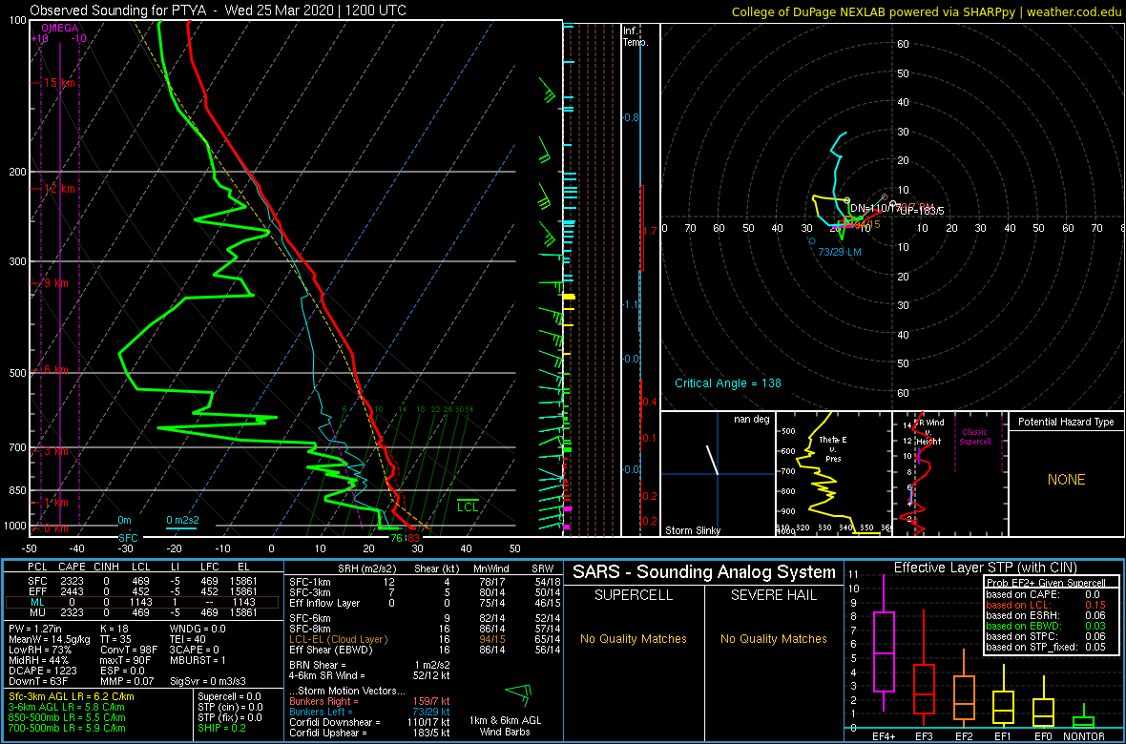
Task: Click the 73/29 LM storm motion label
Action: pos(840,252)
